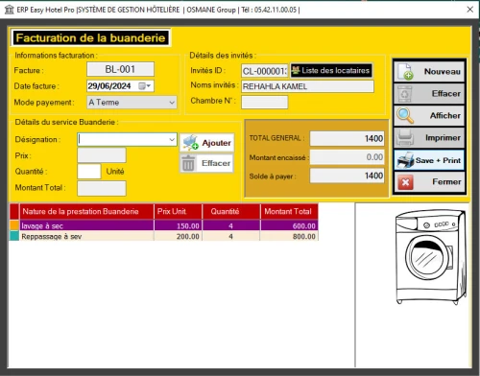The height and width of the screenshot is (376, 480).
Task: Close the ERP Easy Hotel Pro window
Action: click(469, 10)
